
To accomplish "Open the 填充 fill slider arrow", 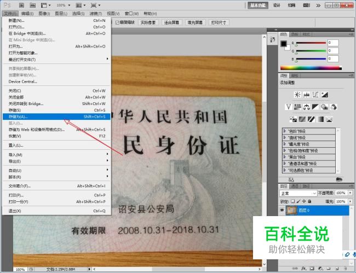I will click(351, 201).
